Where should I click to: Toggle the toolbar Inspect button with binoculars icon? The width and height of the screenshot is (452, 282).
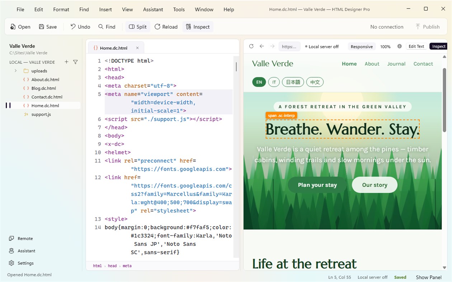[x=198, y=27]
